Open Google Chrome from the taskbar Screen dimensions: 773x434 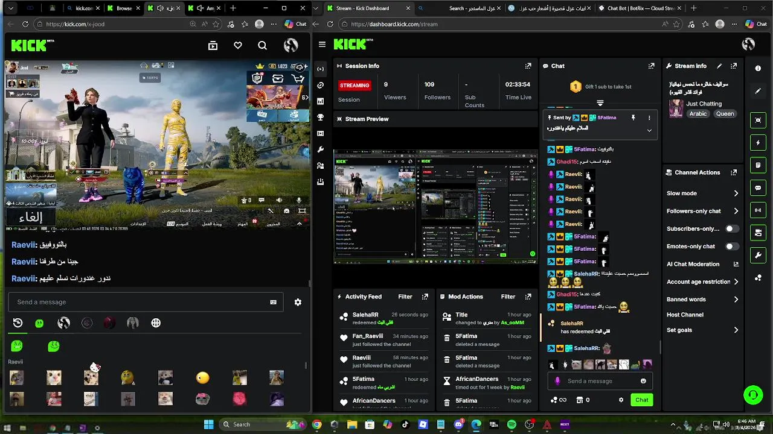(x=316, y=425)
